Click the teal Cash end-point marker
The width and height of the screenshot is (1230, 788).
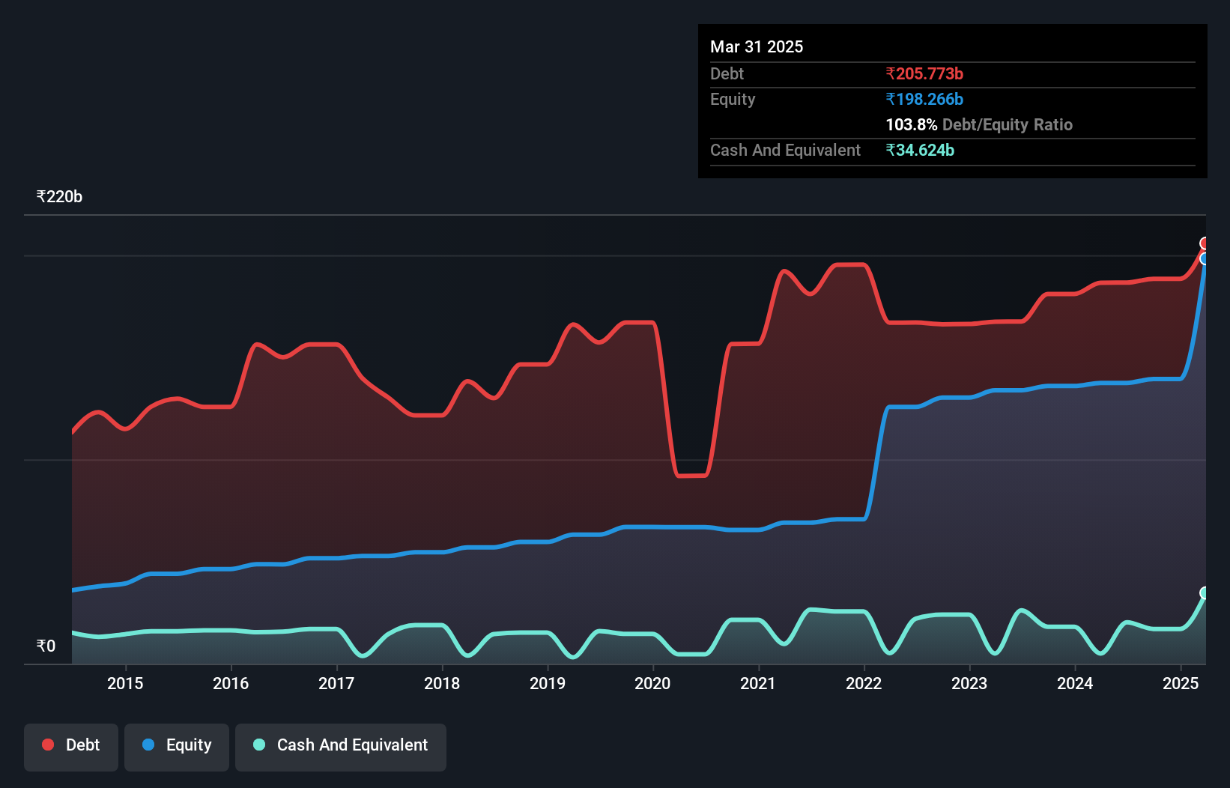coord(1205,593)
